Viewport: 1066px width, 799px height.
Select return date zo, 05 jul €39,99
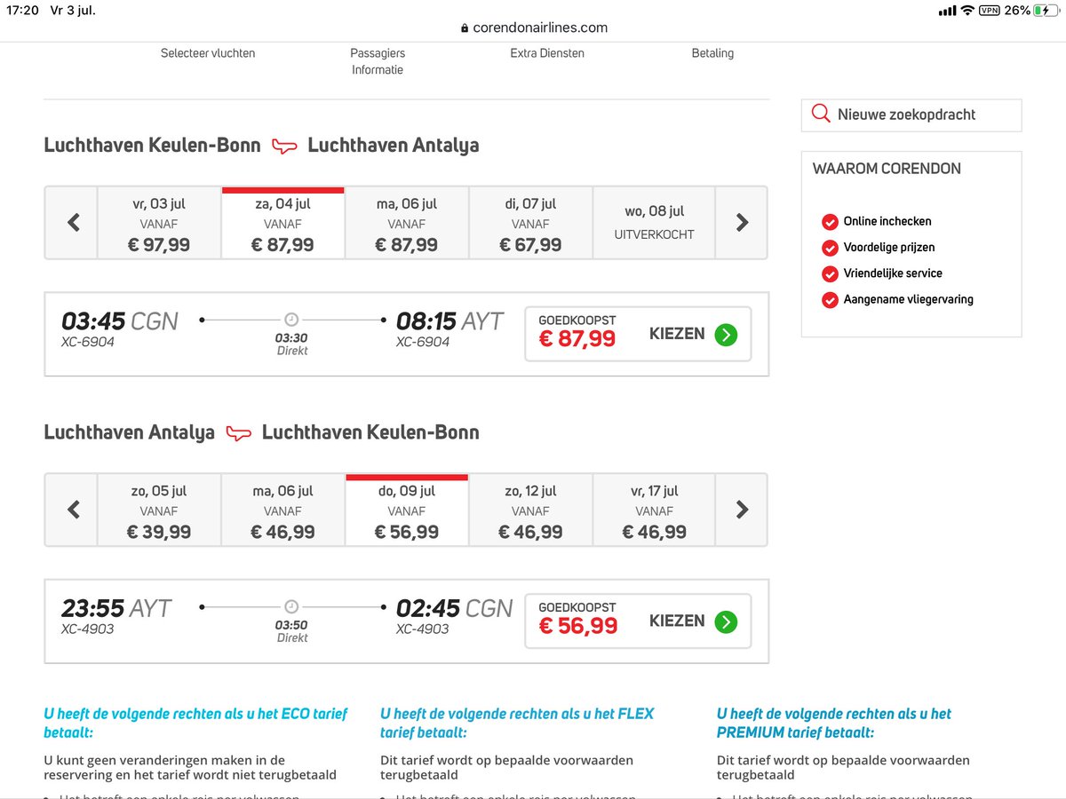(159, 510)
